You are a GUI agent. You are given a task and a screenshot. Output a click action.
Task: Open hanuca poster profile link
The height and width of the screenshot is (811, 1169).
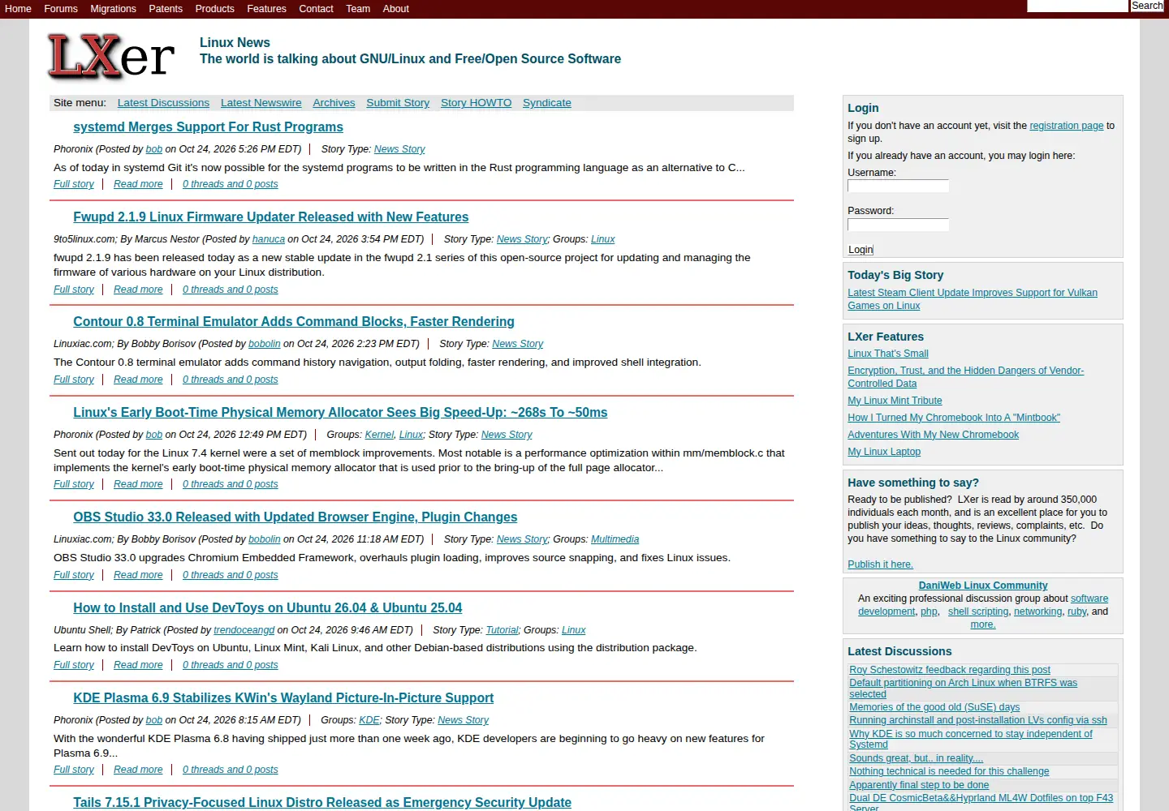tap(269, 239)
